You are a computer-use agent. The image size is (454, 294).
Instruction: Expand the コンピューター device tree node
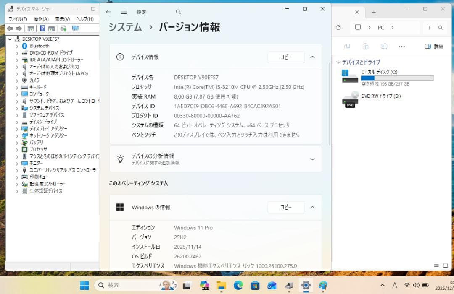pyautogui.click(x=17, y=94)
